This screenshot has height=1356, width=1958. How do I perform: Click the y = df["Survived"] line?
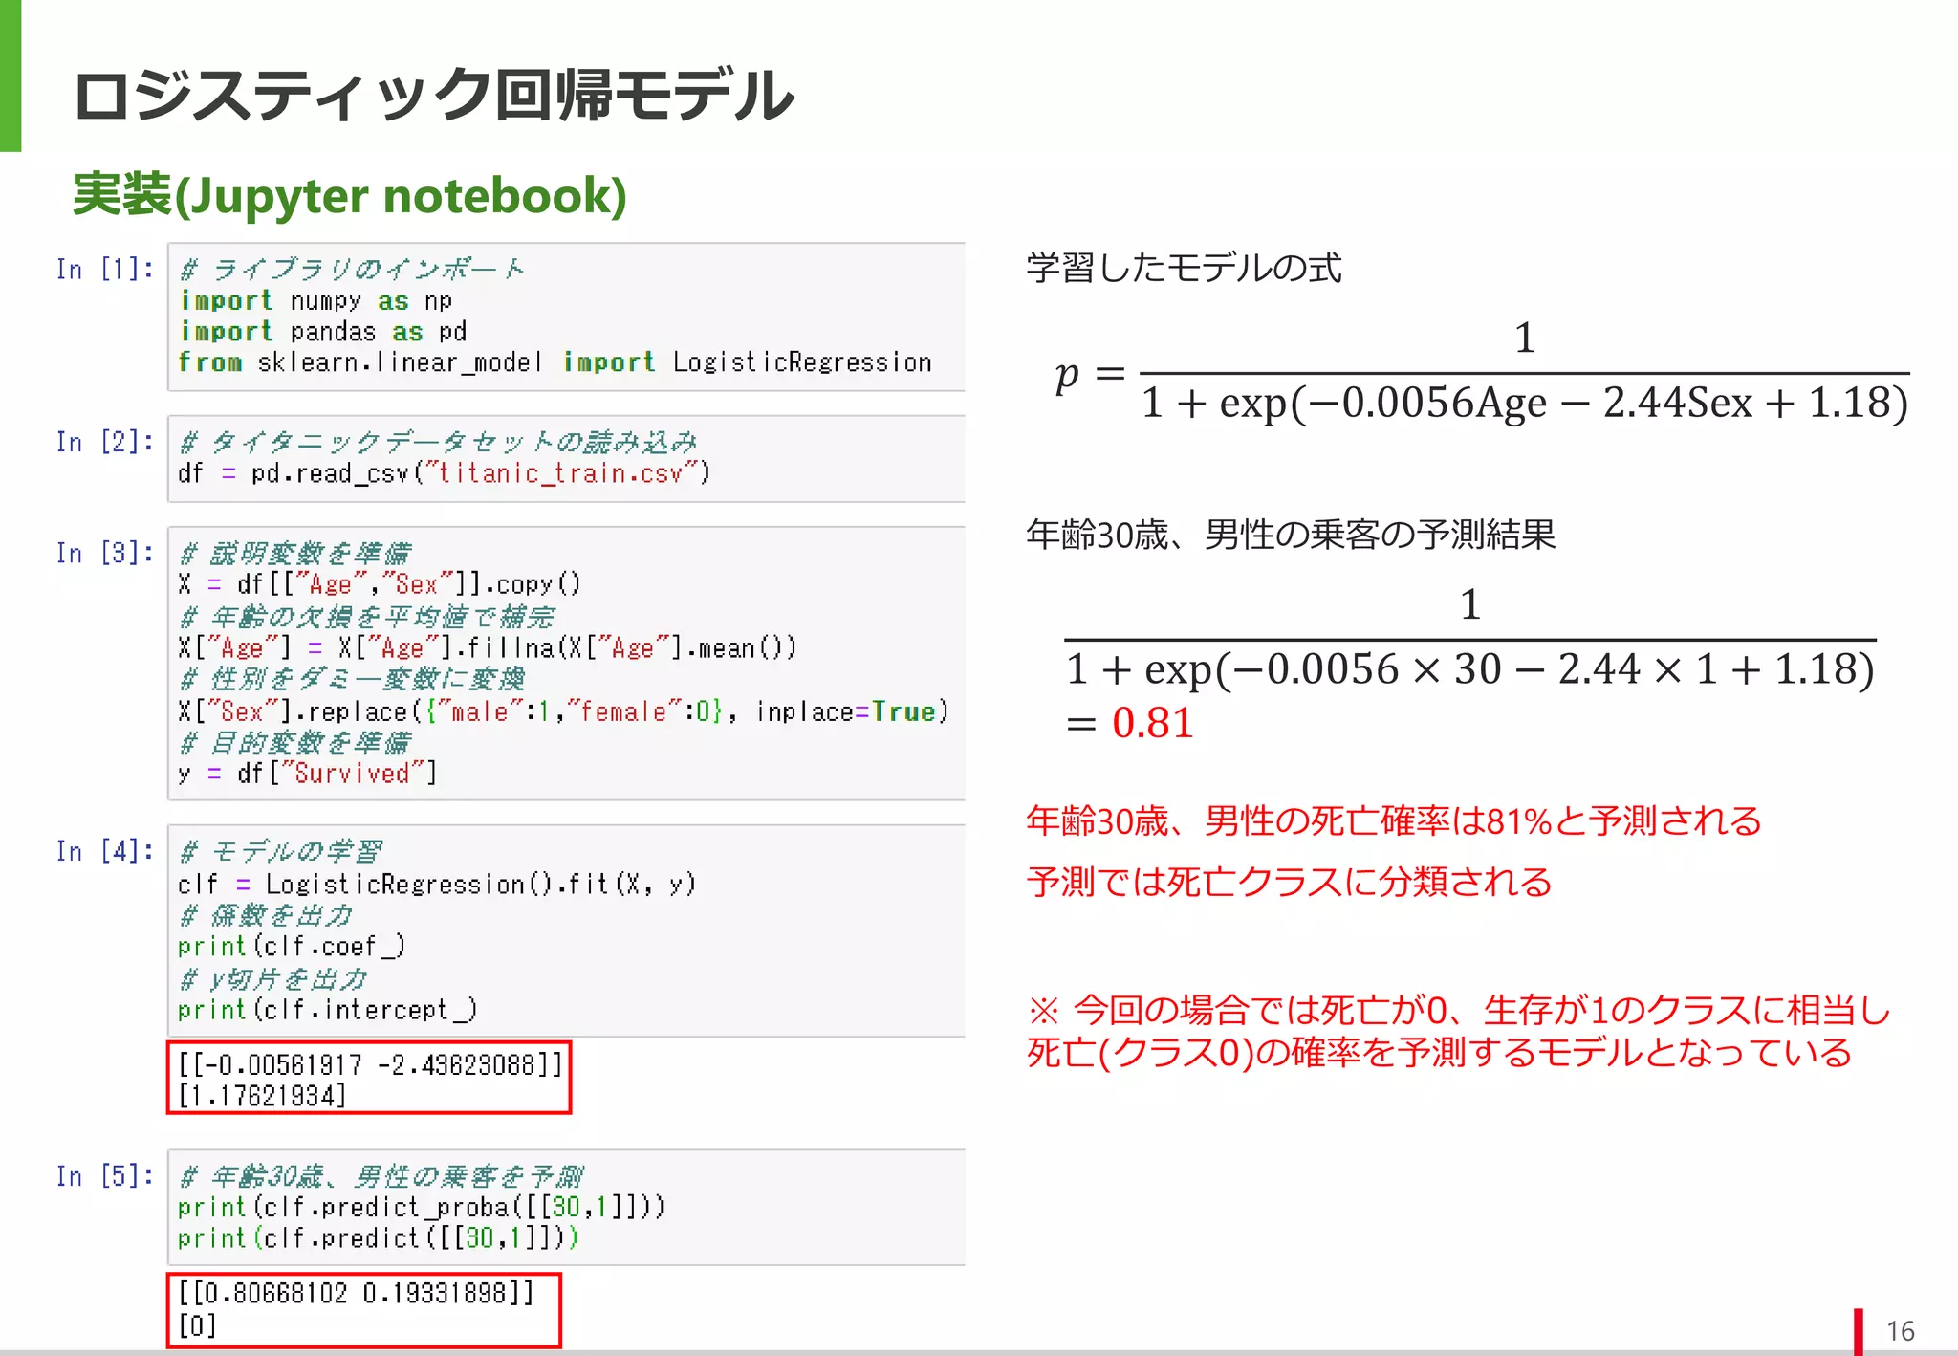coord(308,773)
